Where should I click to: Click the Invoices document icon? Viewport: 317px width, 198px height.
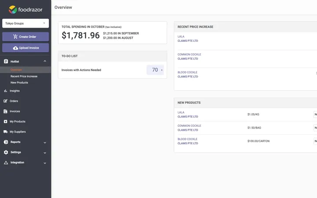[x=5, y=111]
